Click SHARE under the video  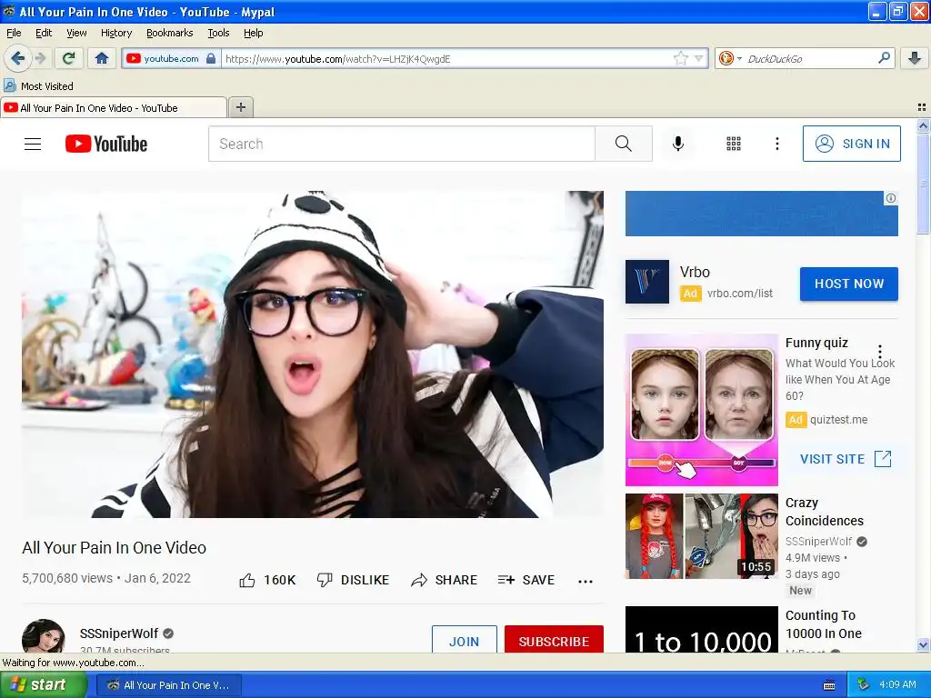click(x=444, y=580)
